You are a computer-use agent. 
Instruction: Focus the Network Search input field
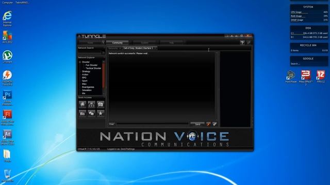90,52
